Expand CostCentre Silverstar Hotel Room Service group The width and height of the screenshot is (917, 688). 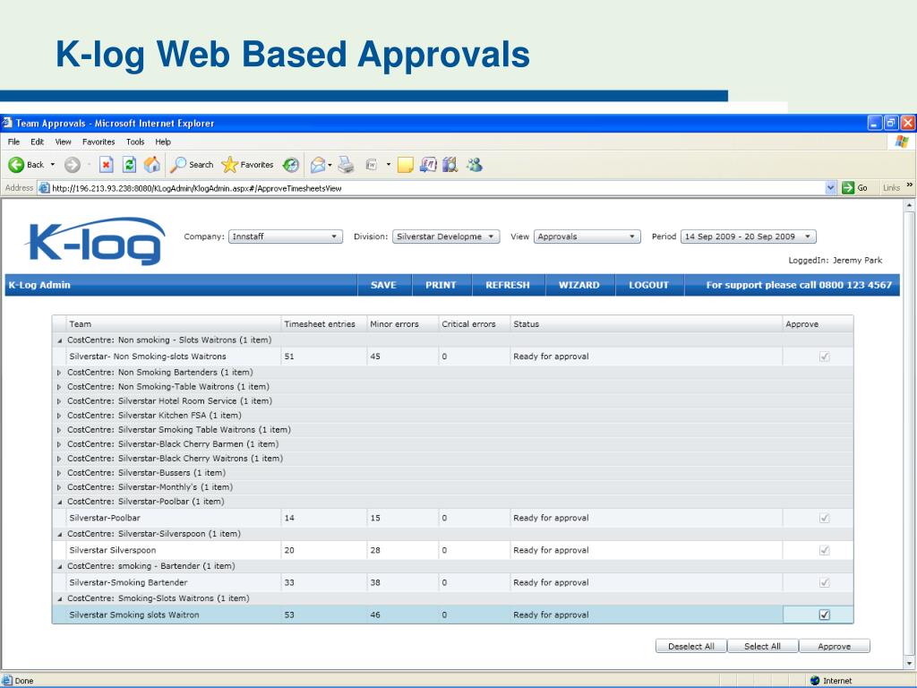click(59, 401)
